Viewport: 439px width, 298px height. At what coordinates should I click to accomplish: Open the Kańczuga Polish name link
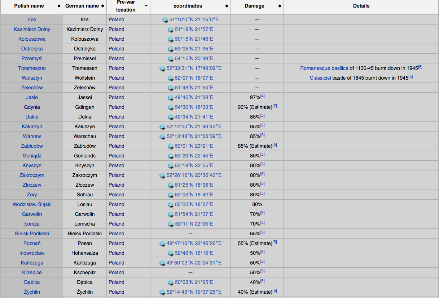point(32,263)
